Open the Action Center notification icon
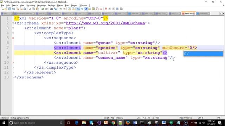 pos(220,123)
